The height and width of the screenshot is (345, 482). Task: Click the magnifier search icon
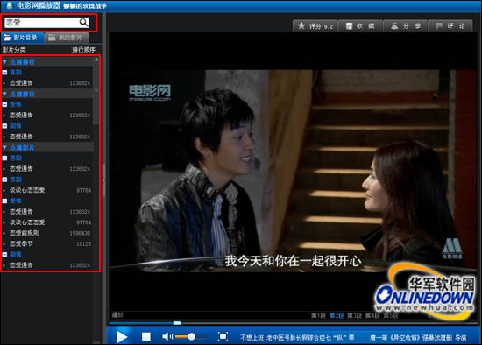[x=83, y=22]
